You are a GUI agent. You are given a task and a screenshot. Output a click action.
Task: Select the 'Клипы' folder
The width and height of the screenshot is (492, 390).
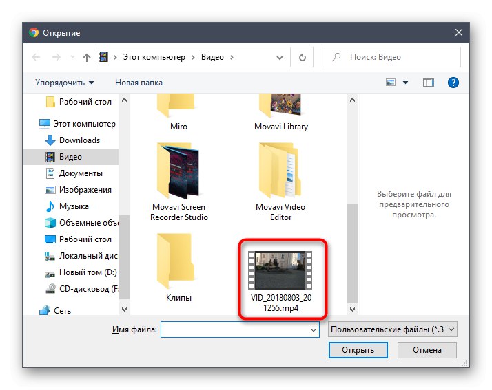click(178, 268)
